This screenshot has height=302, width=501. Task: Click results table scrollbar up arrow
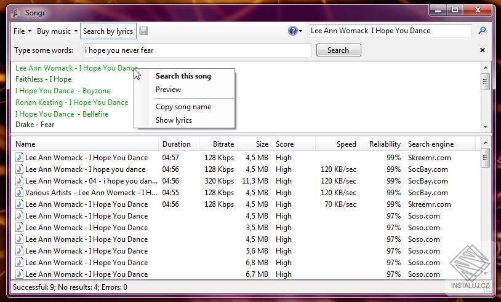click(486, 143)
